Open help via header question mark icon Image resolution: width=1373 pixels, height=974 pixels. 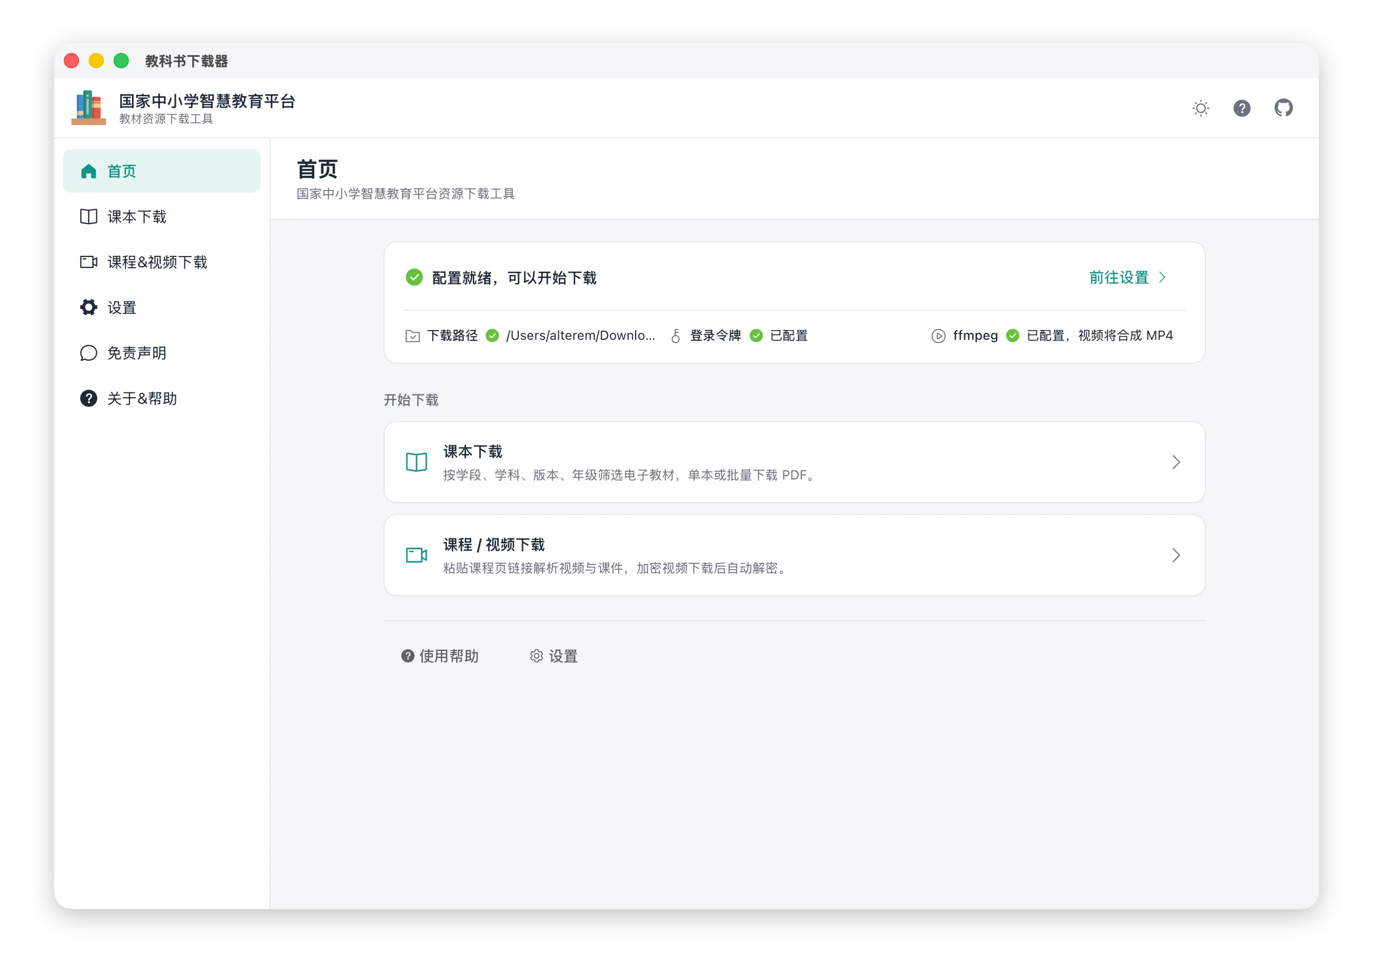pyautogui.click(x=1242, y=108)
